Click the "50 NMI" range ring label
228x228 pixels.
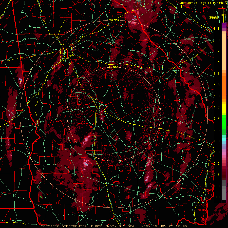[114, 67]
